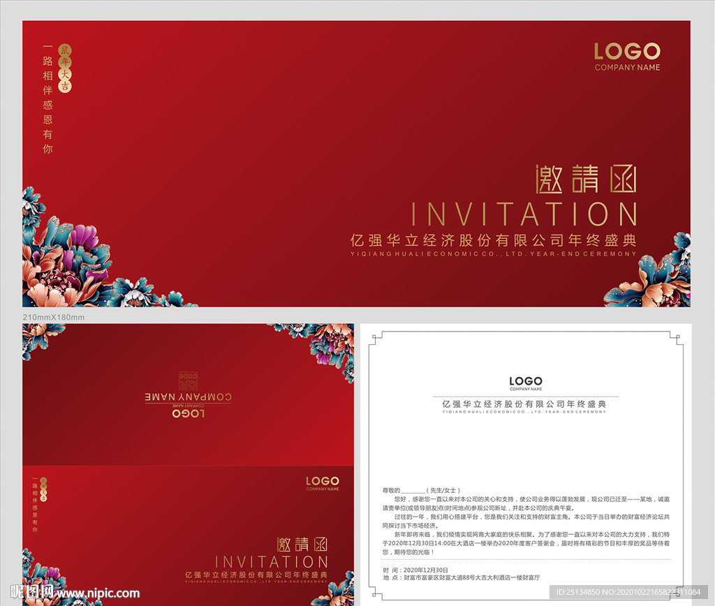Image resolution: width=715 pixels, height=606 pixels.
Task: Click the gold LOGO on the large cover
Action: [627, 51]
